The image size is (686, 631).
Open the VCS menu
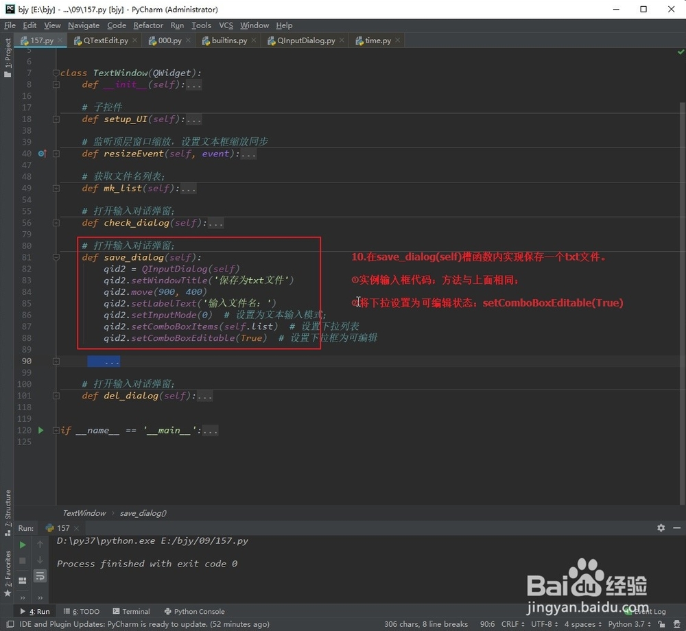(x=226, y=25)
